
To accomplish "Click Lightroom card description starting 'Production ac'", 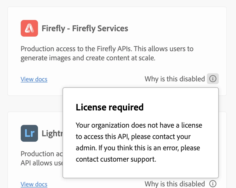I will pos(42,158).
